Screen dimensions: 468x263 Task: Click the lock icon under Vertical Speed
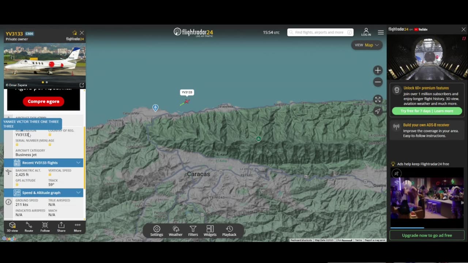[50, 175]
